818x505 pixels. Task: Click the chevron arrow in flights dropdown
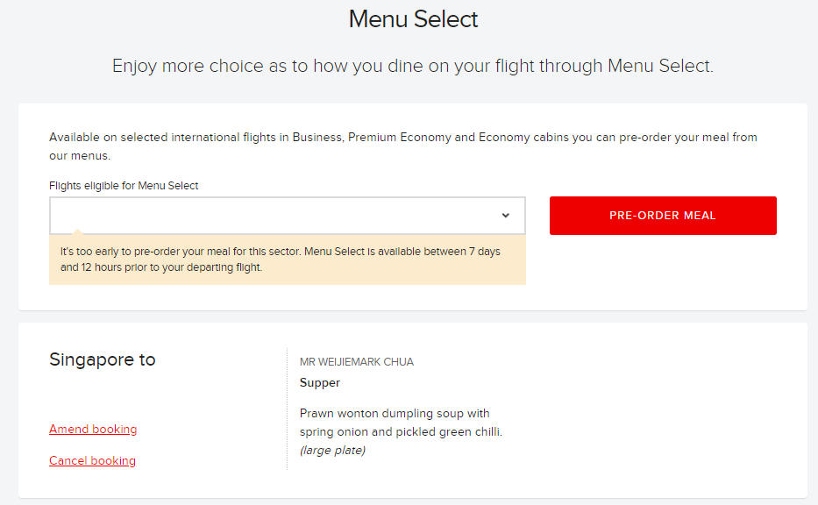[506, 216]
